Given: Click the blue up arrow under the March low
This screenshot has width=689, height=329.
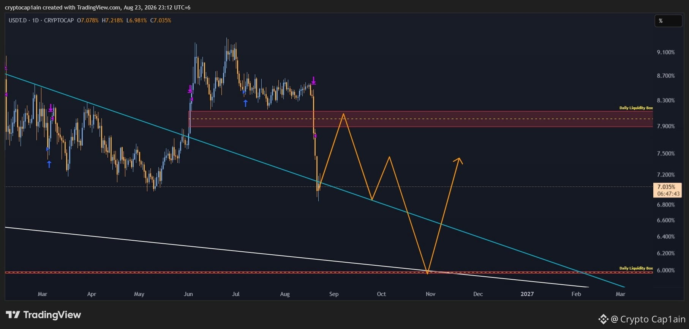Looking at the screenshot, I should coord(49,164).
